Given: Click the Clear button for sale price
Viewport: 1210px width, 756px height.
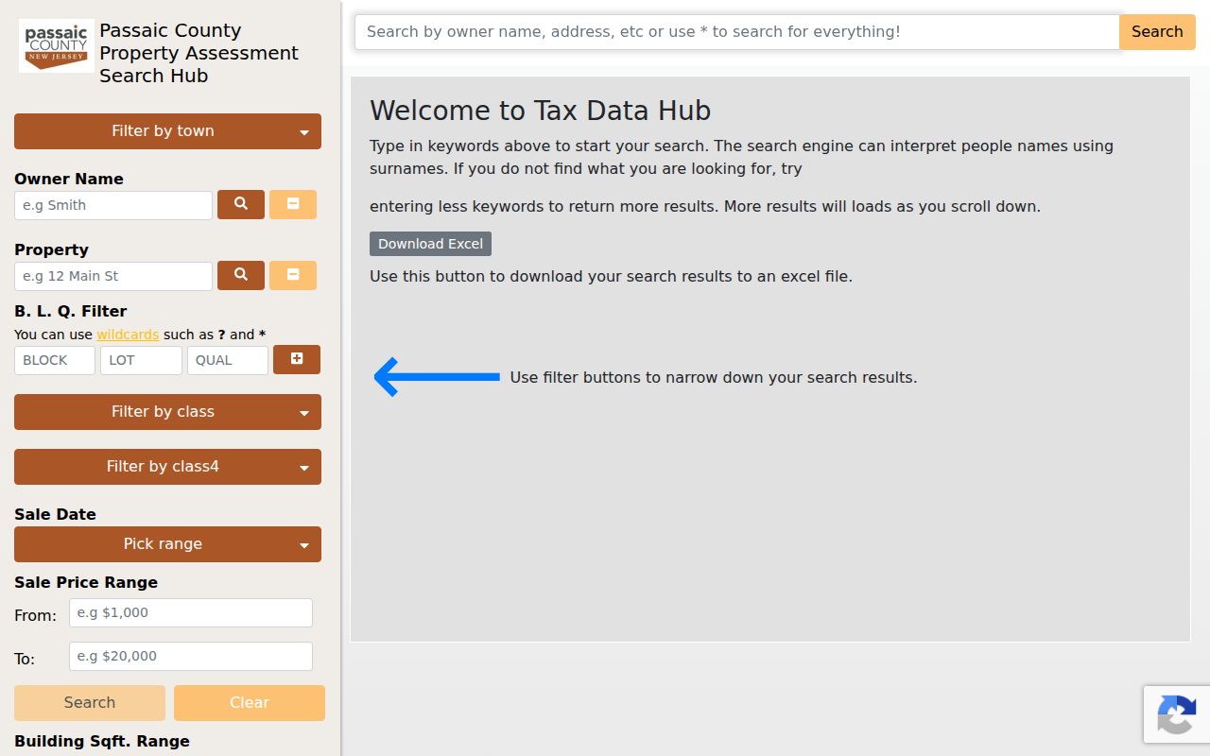Looking at the screenshot, I should tap(250, 703).
